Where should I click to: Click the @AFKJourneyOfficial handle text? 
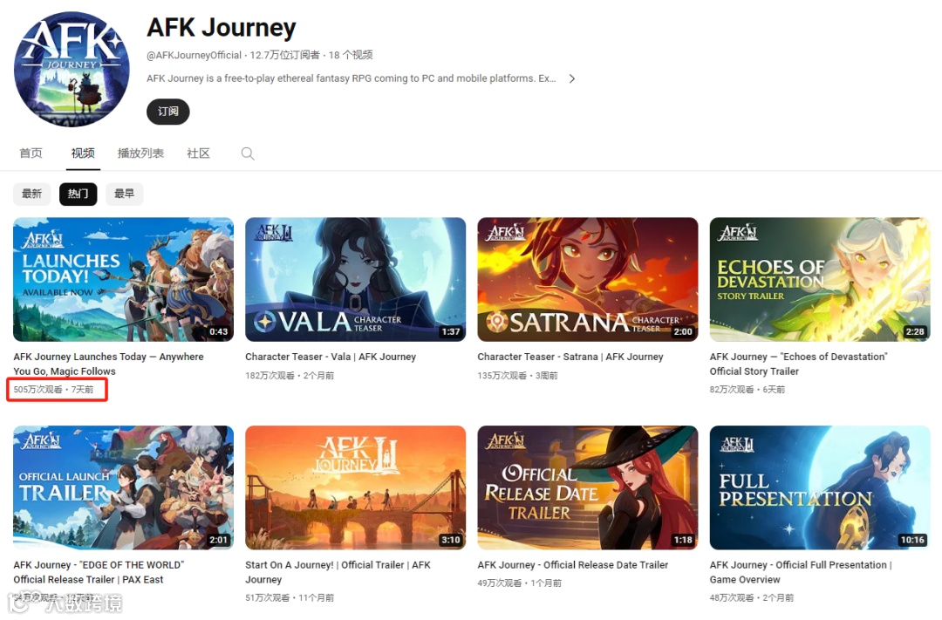click(x=194, y=55)
